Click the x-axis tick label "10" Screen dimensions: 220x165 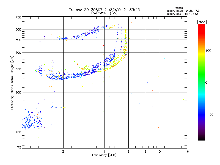pyautogui.click(x=159, y=152)
